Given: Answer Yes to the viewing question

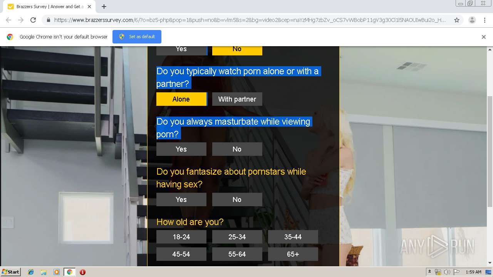Looking at the screenshot, I should pos(181,149).
